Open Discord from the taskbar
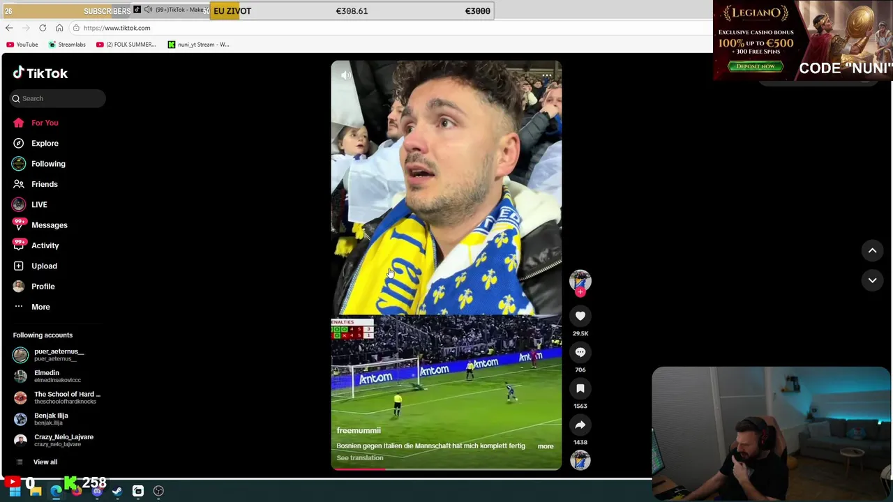 97,491
